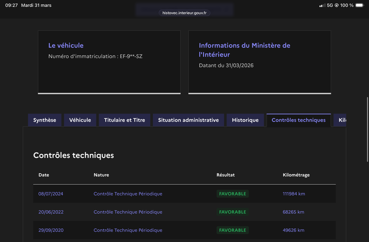Click the Date column header
This screenshot has height=242, width=369.
[44, 175]
